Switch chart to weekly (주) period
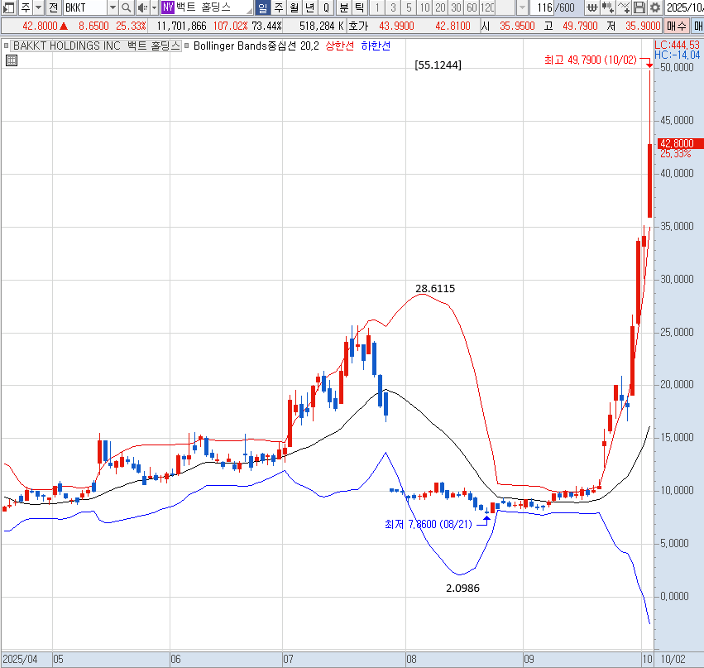Viewport: 704px width, 668px height. [x=278, y=7]
